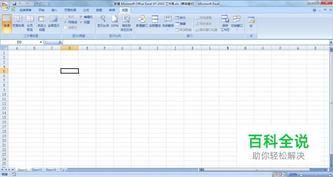The height and width of the screenshot is (177, 333).
Task: Select the Sheet1 worksheet tab
Action: coord(23,170)
